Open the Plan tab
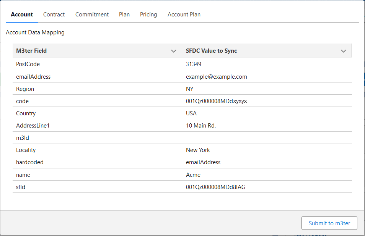Image resolution: width=365 pixels, height=236 pixels. point(124,15)
